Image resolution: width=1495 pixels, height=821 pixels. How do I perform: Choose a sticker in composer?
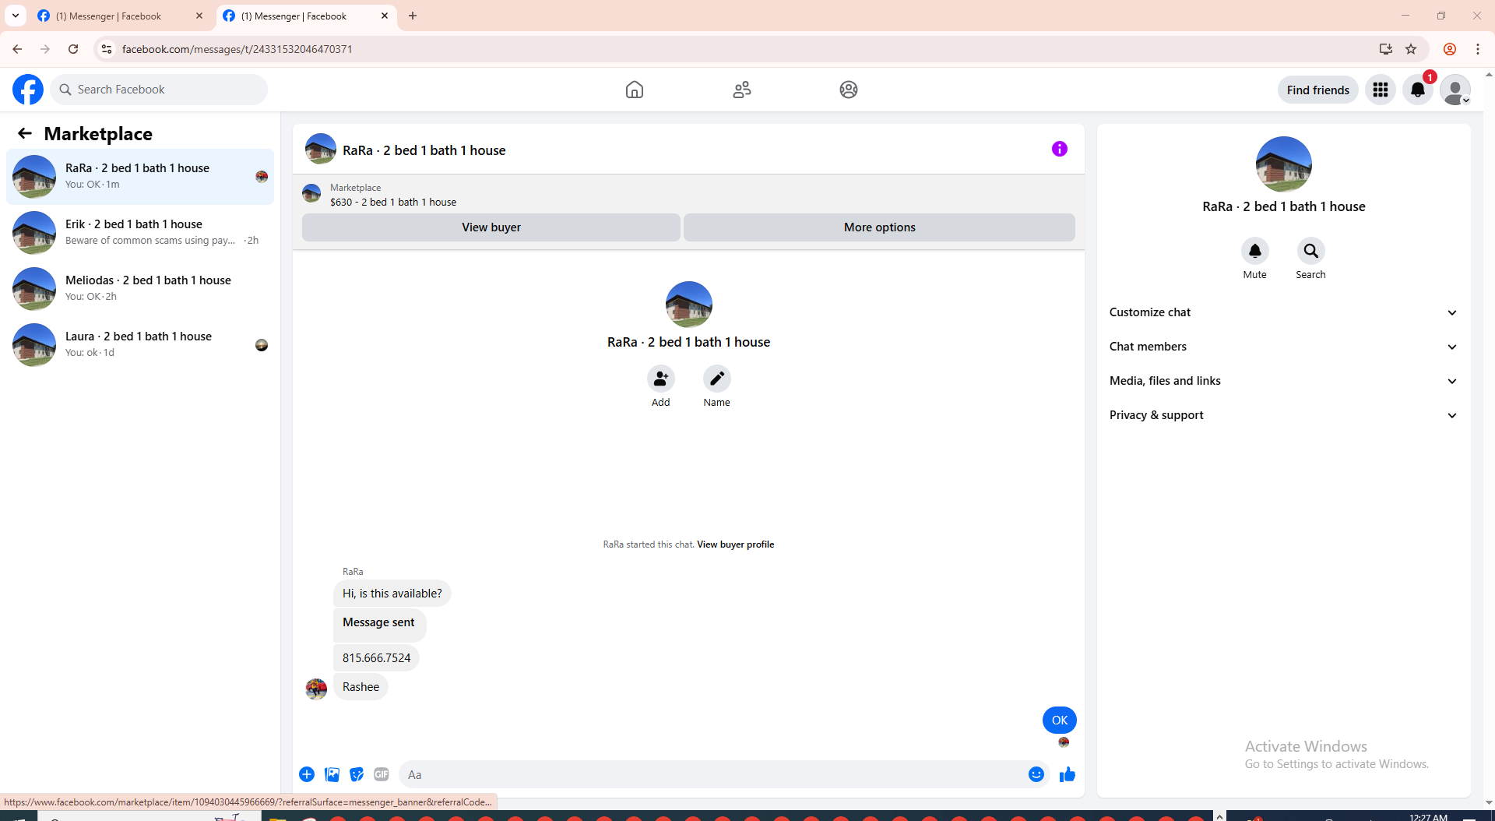coord(357,774)
